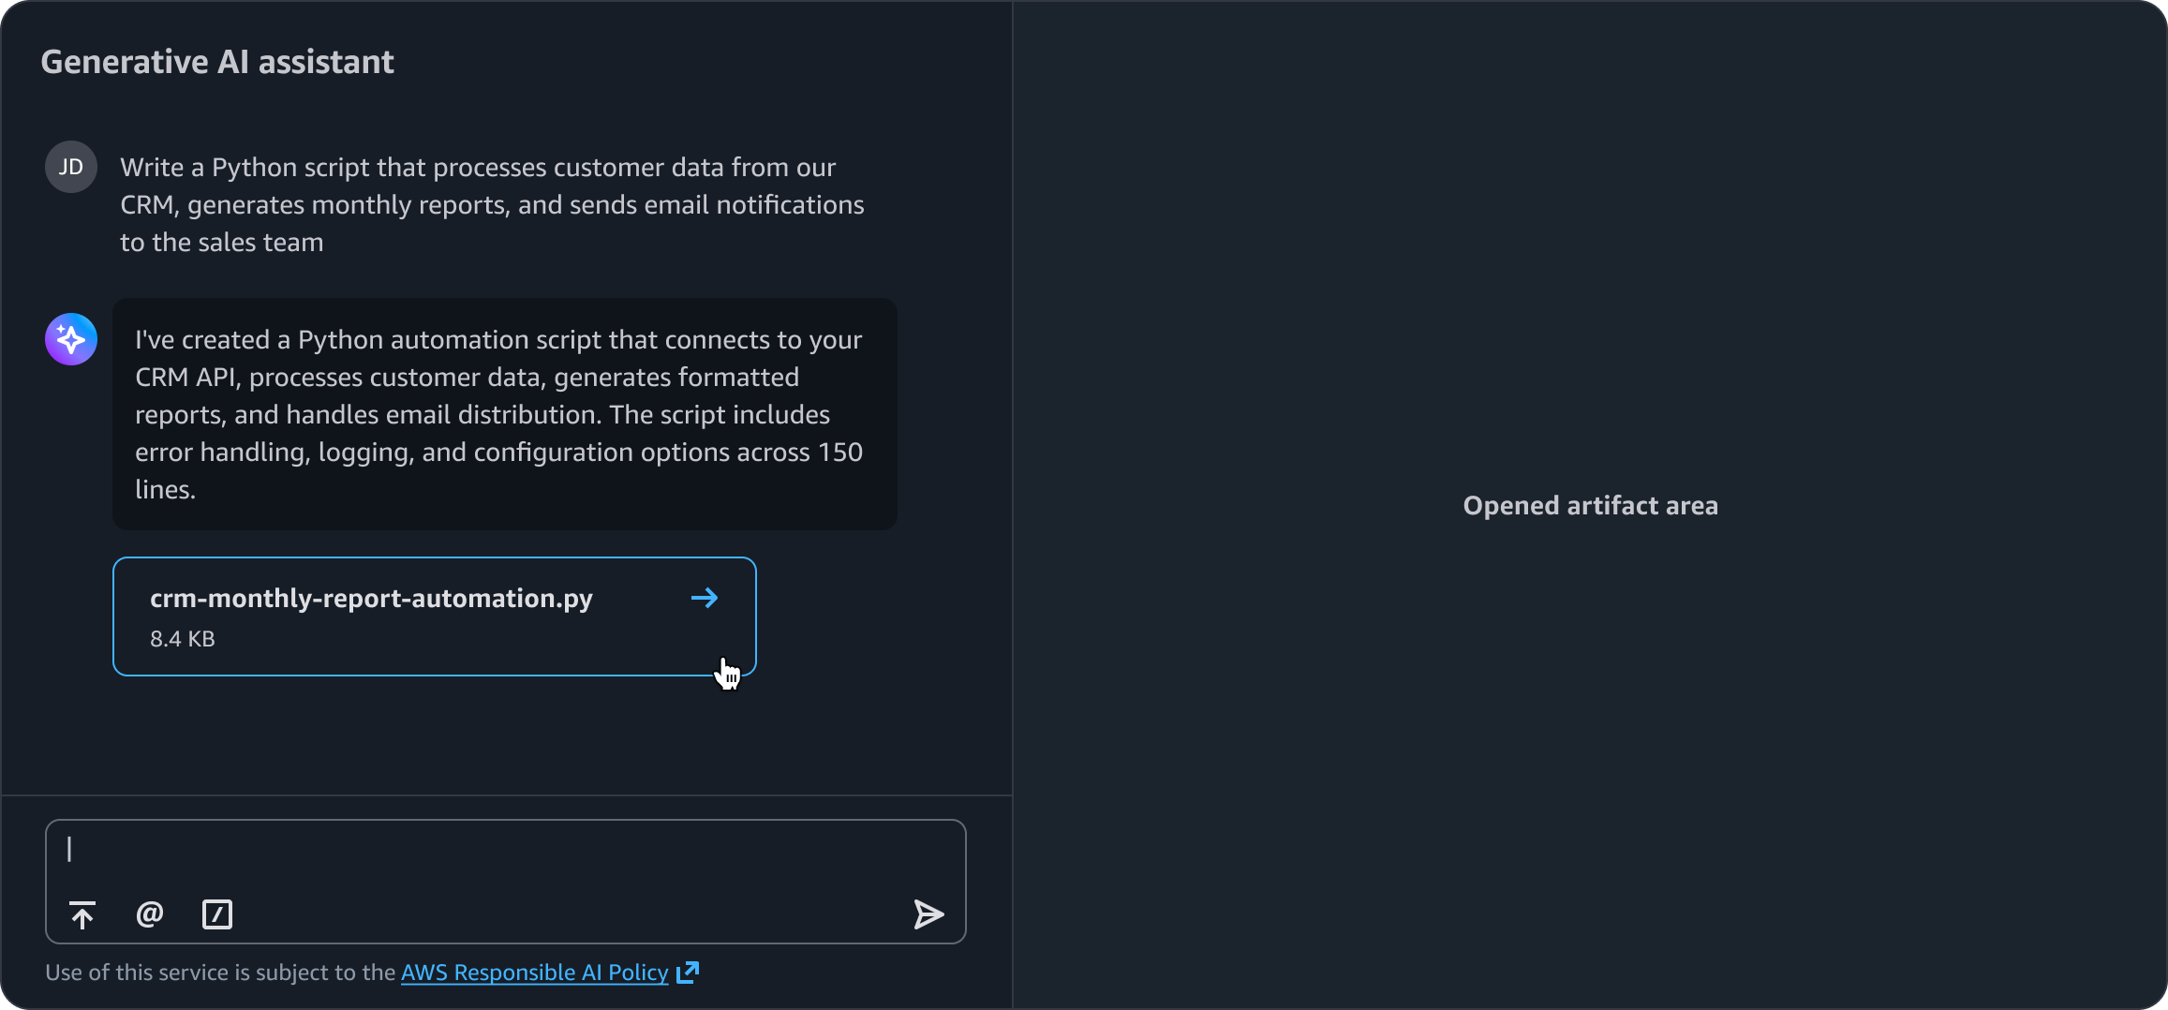Select the user's Python script request message

[x=492, y=204]
